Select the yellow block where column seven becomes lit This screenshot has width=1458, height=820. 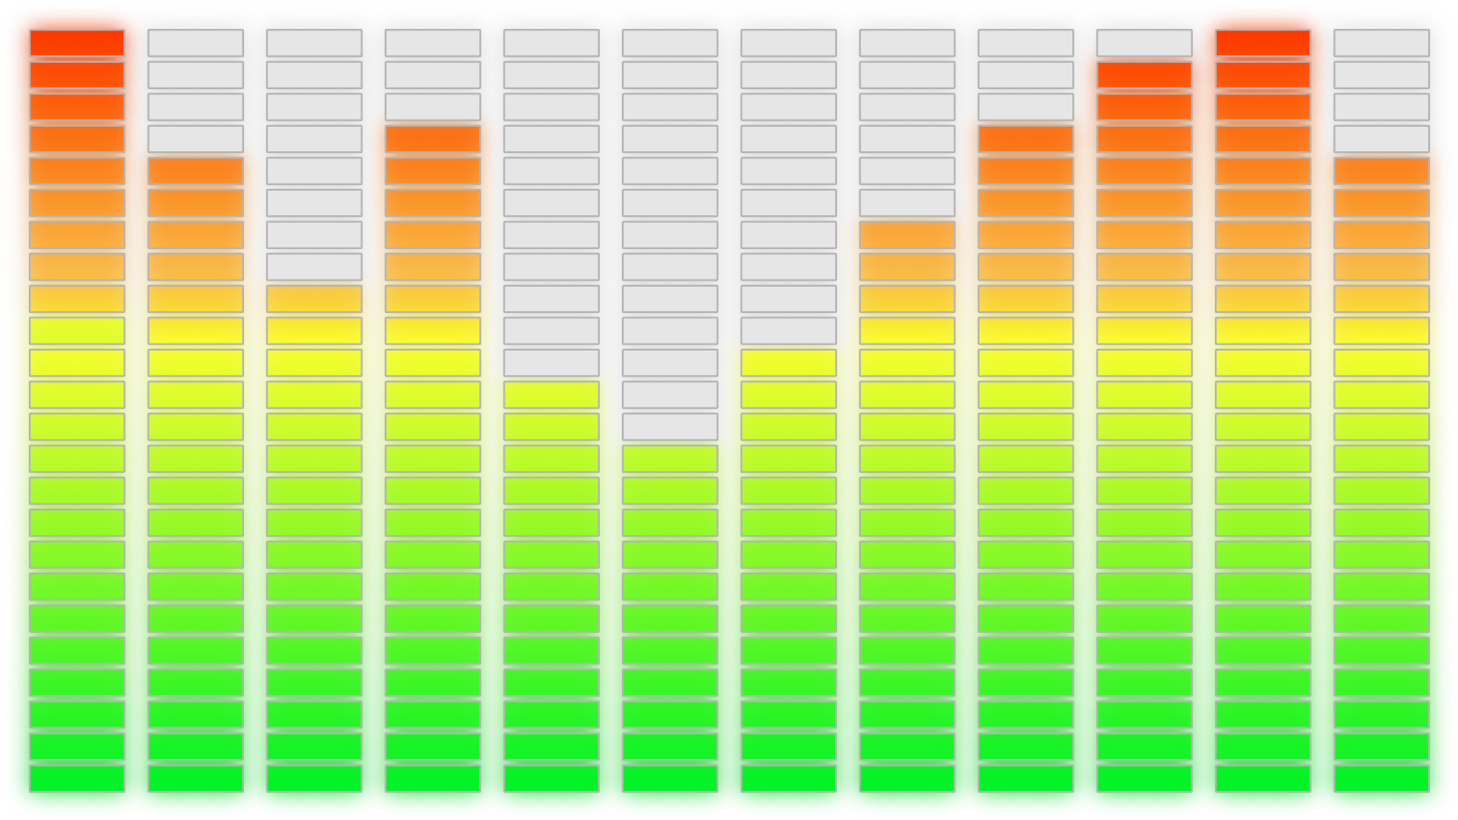[x=786, y=363]
